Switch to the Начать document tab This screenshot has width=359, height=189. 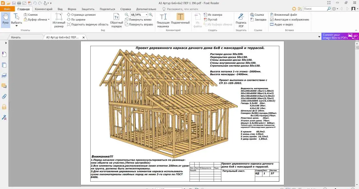click(x=16, y=37)
